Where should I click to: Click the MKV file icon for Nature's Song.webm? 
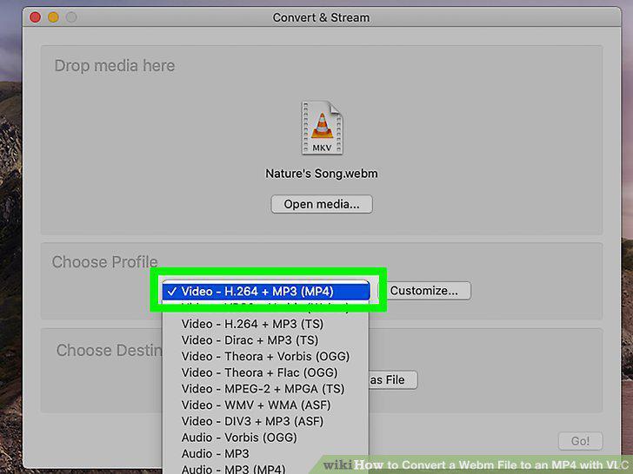(x=322, y=128)
